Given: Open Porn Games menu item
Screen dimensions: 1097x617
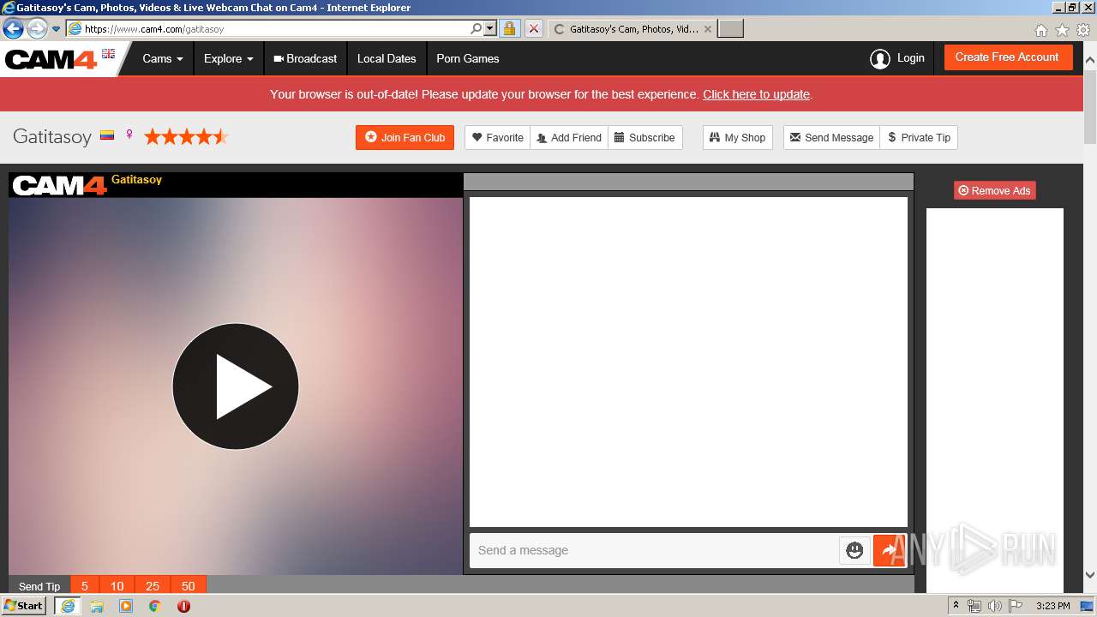Looking at the screenshot, I should 468,58.
